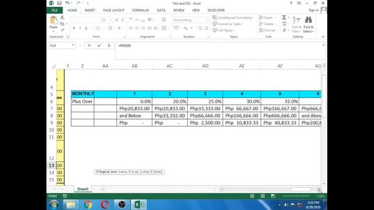Click the Delete cells button

(x=267, y=24)
